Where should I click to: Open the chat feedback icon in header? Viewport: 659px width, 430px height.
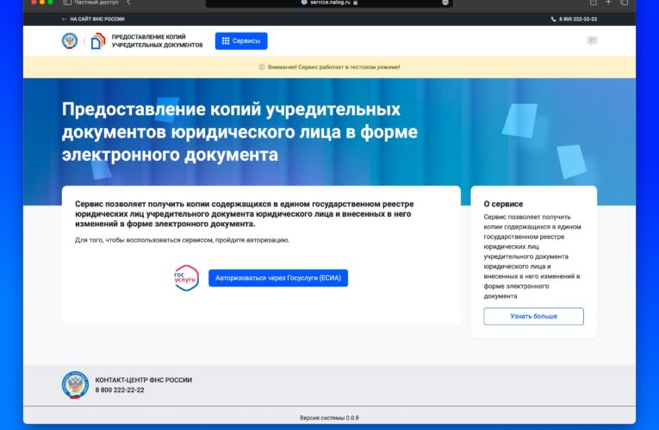[x=592, y=40]
